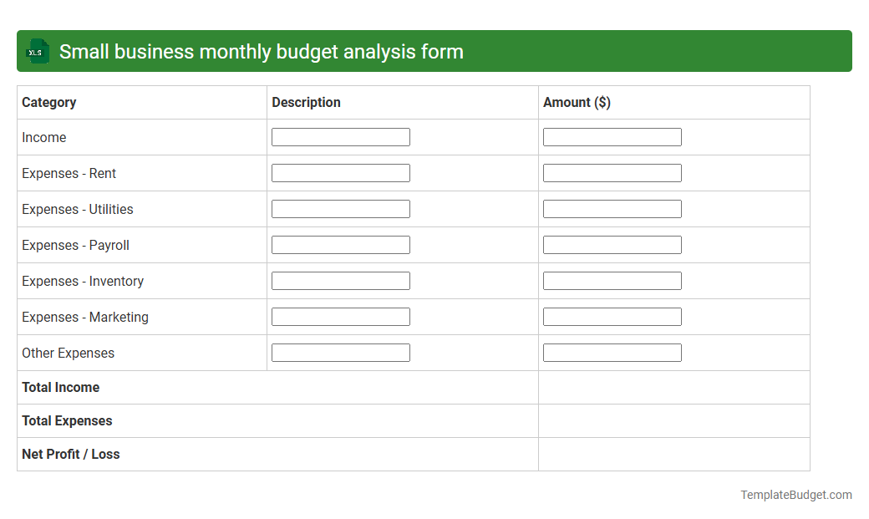The image size is (869, 519).
Task: Select the Total Income row label
Action: point(60,387)
